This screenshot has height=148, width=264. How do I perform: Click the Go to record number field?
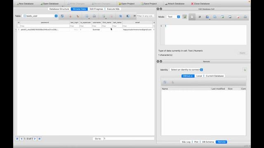[x=129, y=139]
